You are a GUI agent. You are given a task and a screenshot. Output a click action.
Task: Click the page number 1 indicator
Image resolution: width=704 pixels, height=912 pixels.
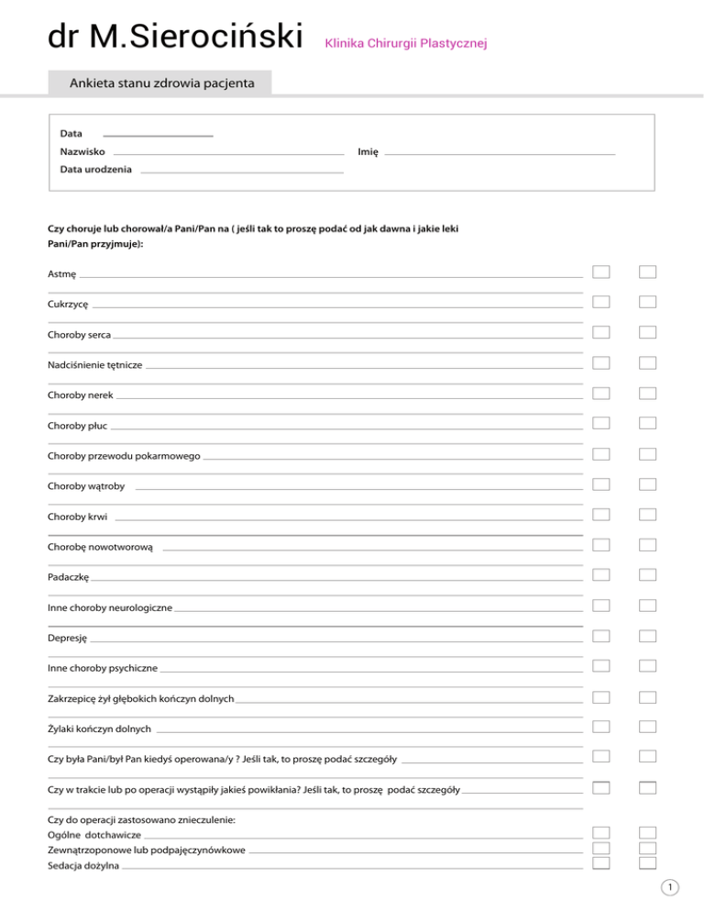[671, 888]
